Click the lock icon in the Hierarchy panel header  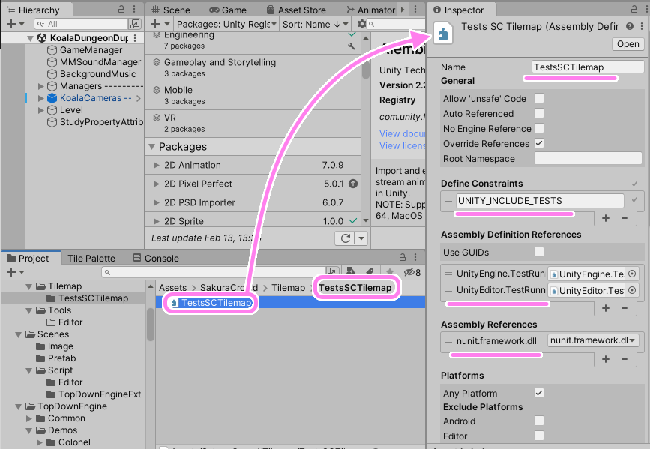(121, 10)
